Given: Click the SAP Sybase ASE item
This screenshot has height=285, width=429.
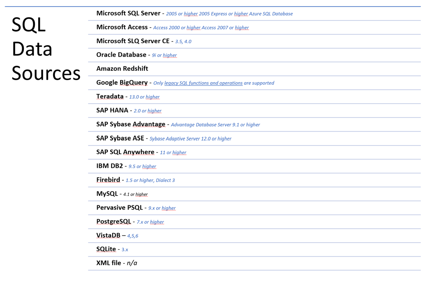Looking at the screenshot, I should (254, 138).
